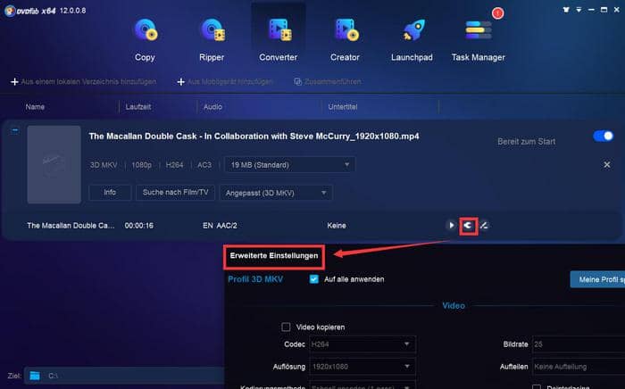625x389 pixels.
Task: Open the Launchpad module
Action: tap(412, 39)
